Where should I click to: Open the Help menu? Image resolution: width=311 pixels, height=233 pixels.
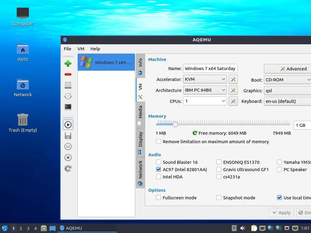tap(95, 49)
